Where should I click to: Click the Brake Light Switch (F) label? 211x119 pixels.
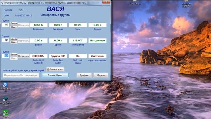[x=38, y=62]
